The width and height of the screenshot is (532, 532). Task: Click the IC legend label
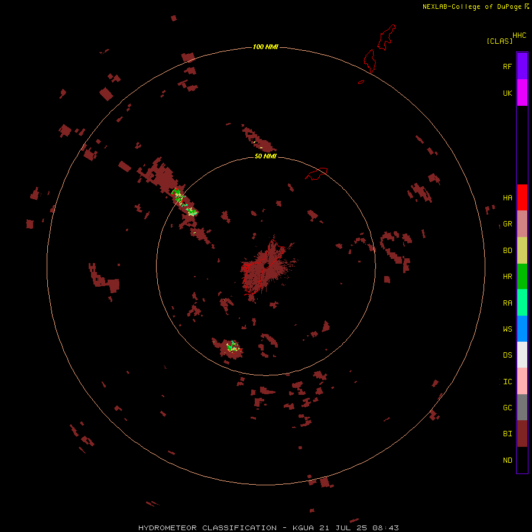pyautogui.click(x=507, y=382)
